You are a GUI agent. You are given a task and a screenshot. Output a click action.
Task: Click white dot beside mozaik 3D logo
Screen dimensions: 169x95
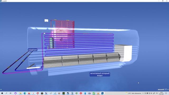[x=168, y=89]
